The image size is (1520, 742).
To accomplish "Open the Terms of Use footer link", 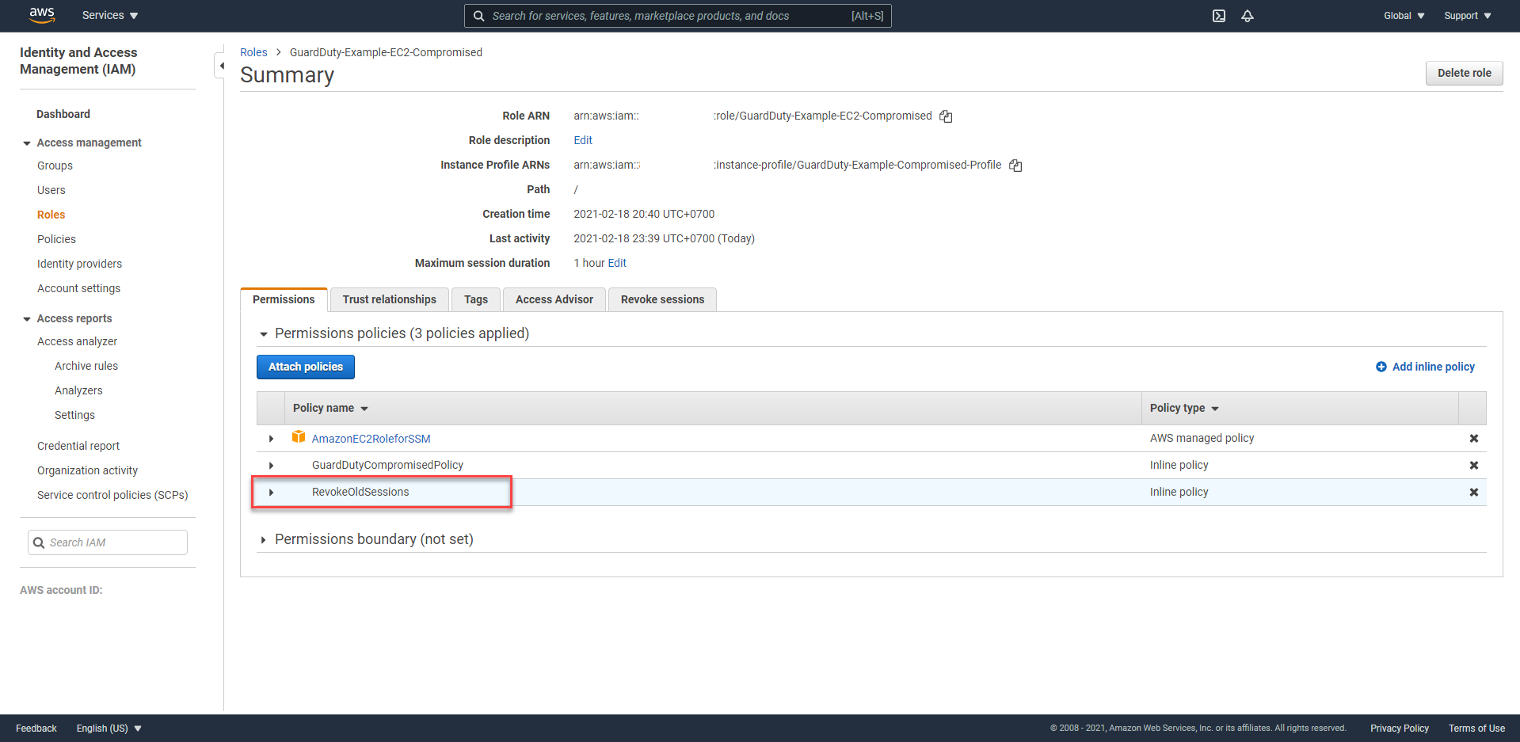I will pos(1476,729).
